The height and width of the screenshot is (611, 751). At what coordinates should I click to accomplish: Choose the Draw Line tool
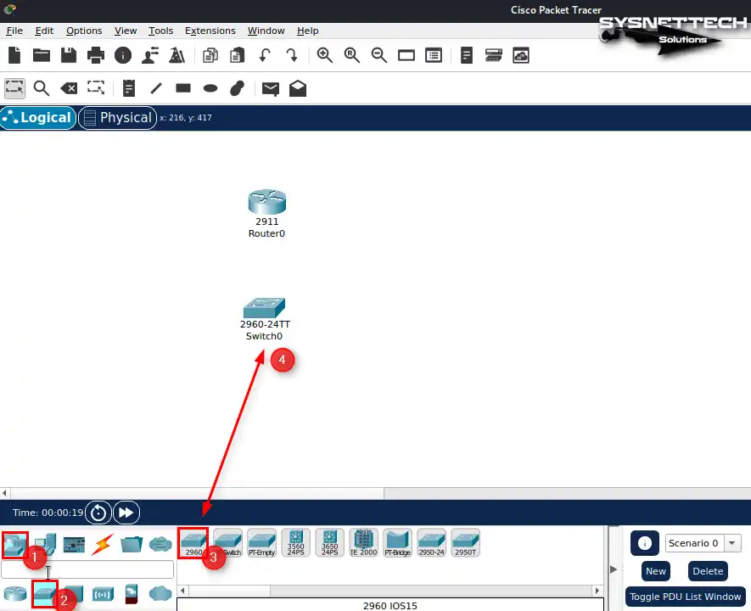tap(156, 88)
